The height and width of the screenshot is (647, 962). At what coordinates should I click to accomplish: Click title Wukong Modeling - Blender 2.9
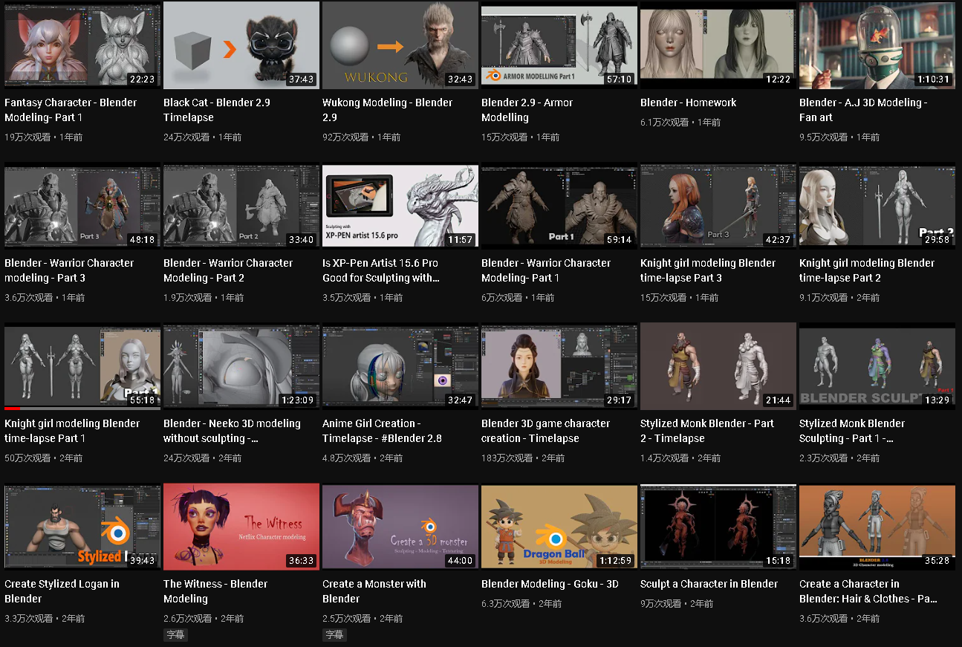click(x=388, y=110)
